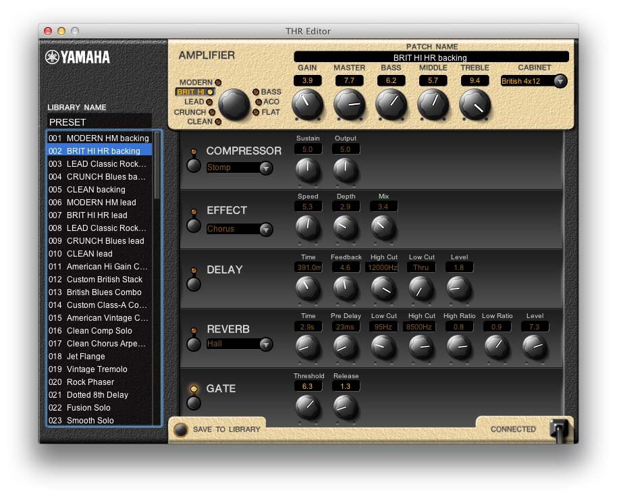The image size is (617, 497).
Task: Select preset 005 CLEAN backing
Action: (99, 190)
